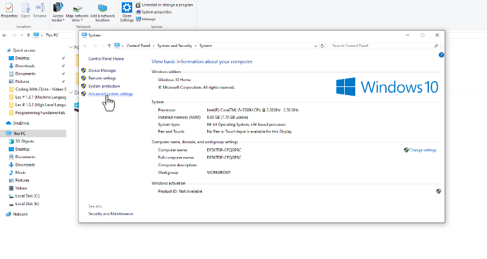This screenshot has height=259, width=487.
Task: Refresh the System control panel page
Action: click(x=322, y=46)
